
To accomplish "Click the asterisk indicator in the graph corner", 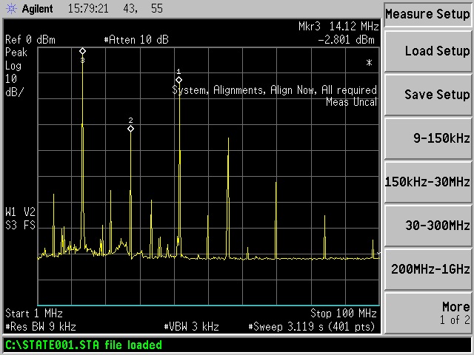I will (369, 63).
